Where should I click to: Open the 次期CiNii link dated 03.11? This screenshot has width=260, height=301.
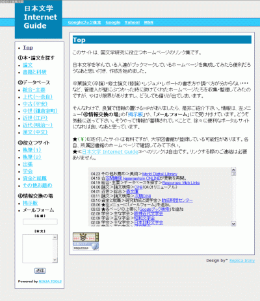tap(142, 196)
